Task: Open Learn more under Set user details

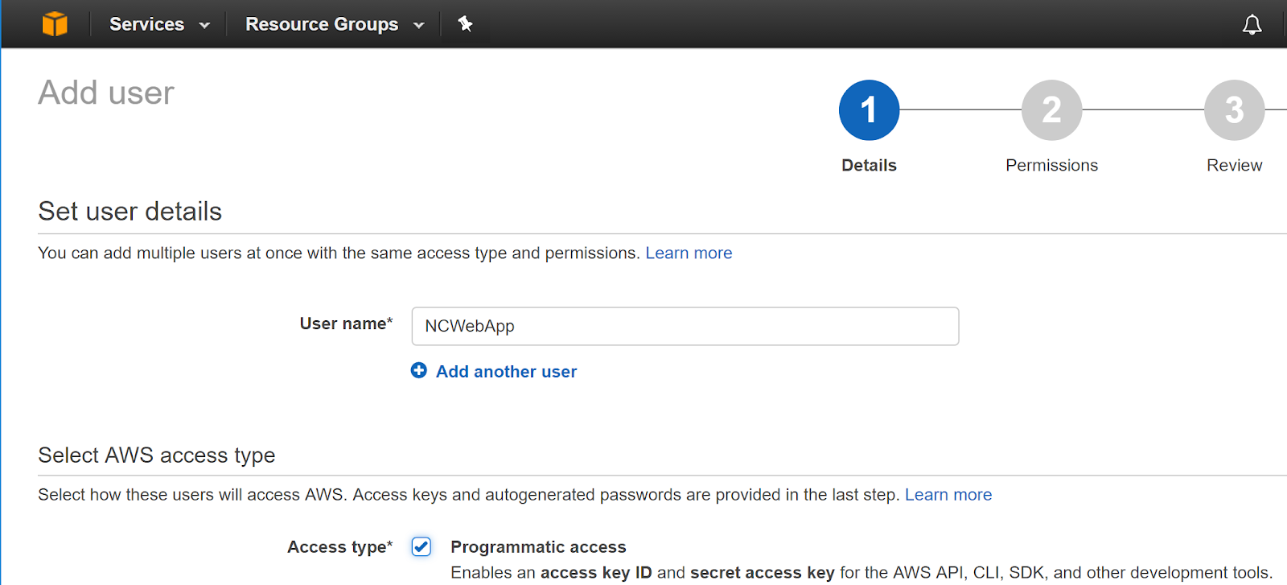Action: 689,253
